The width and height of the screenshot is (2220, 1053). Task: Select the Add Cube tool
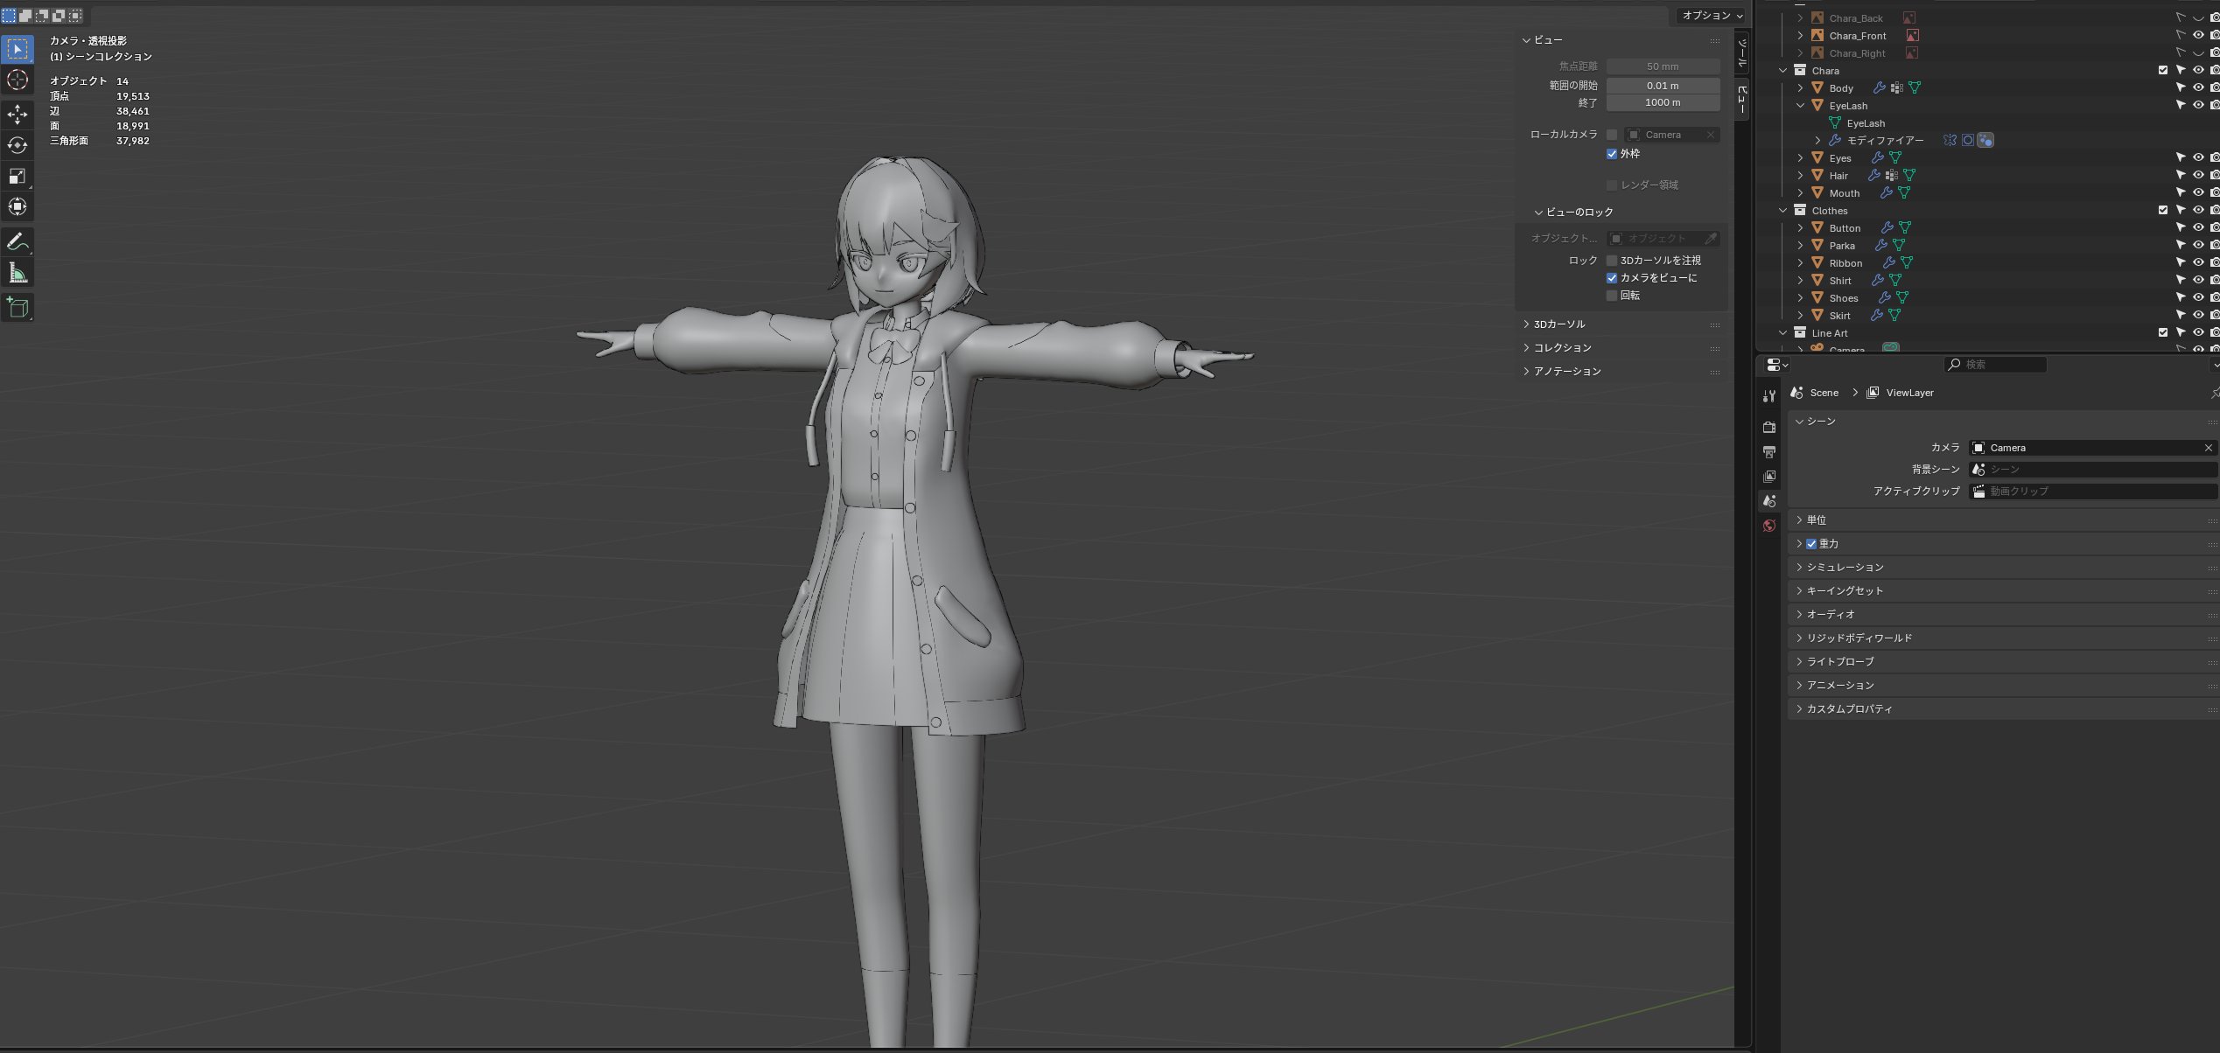point(18,307)
